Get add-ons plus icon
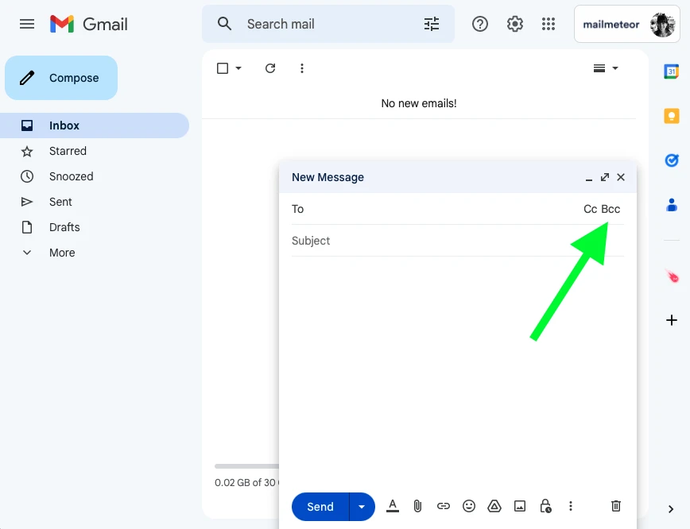 point(672,320)
